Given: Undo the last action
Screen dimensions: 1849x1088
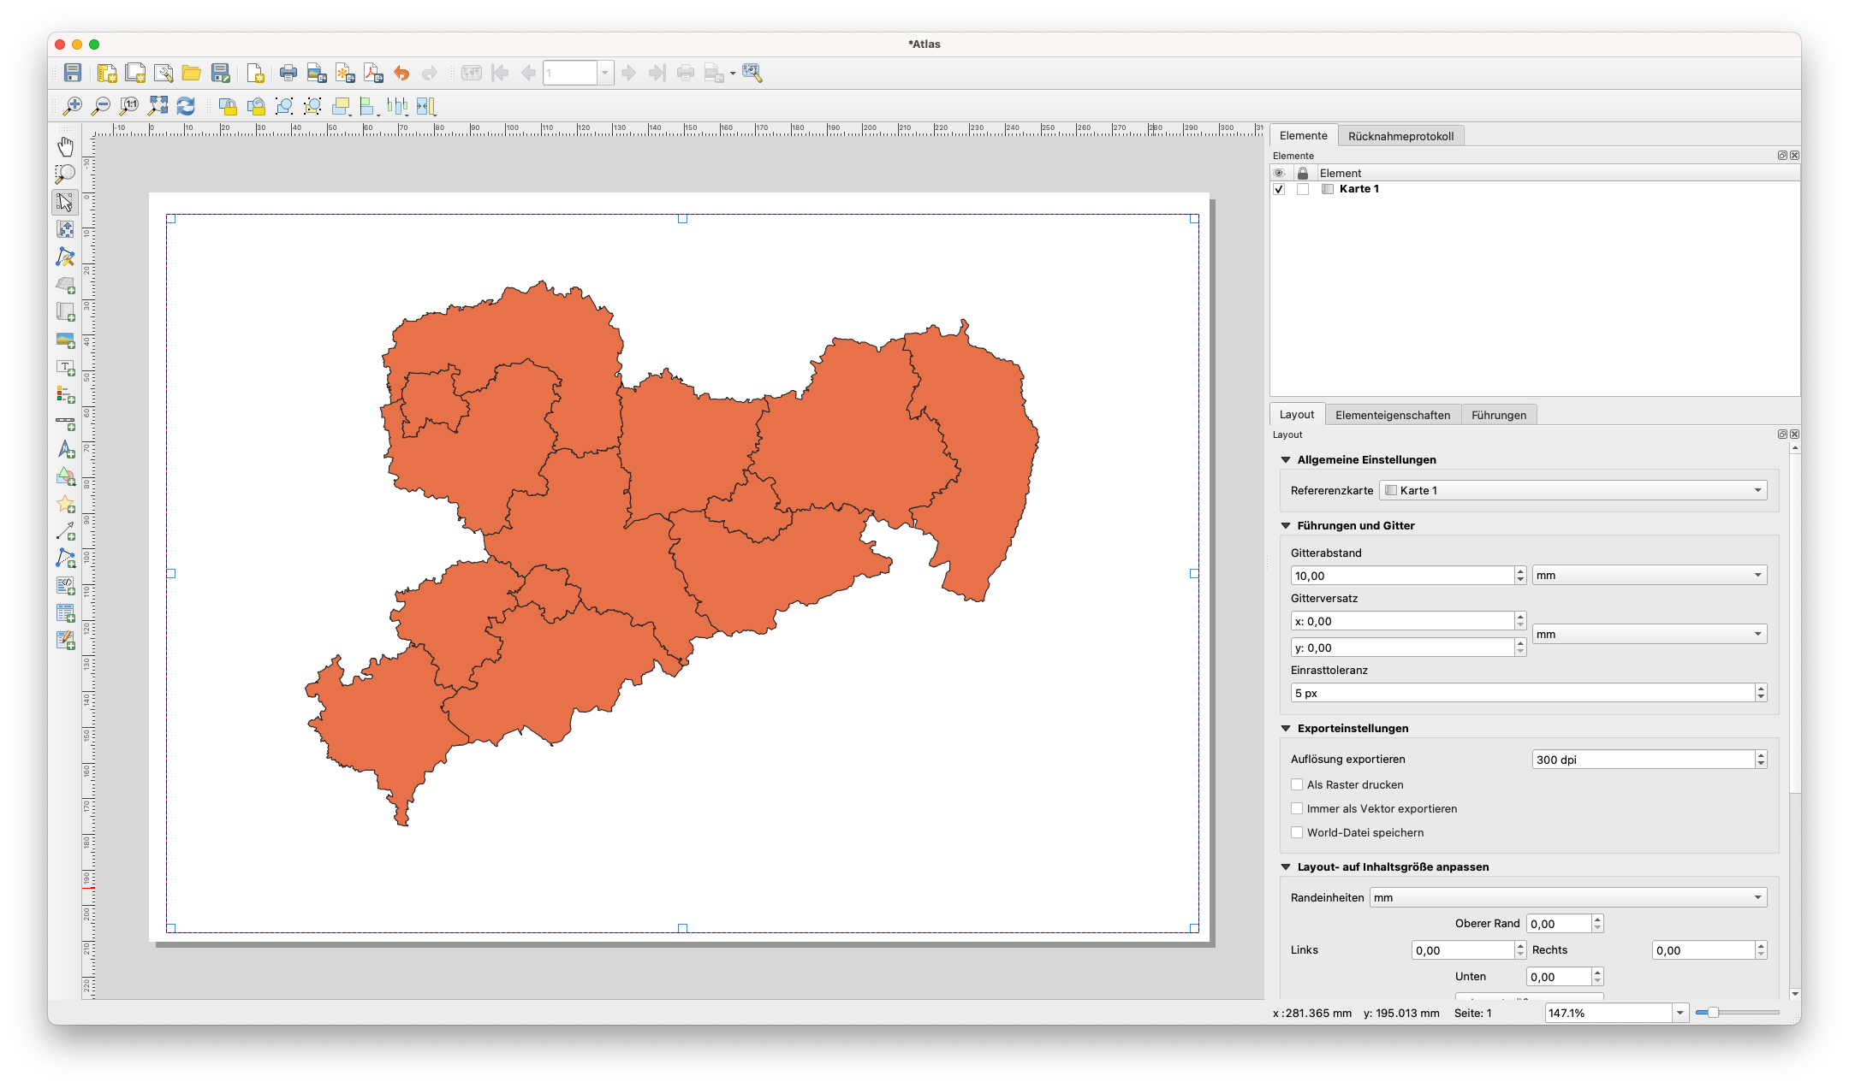Looking at the screenshot, I should [401, 73].
